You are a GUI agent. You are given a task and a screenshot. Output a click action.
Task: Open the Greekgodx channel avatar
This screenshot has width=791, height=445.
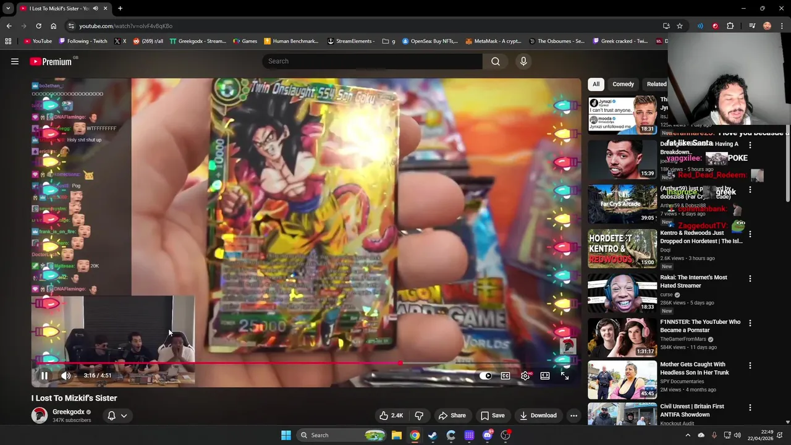(x=40, y=415)
